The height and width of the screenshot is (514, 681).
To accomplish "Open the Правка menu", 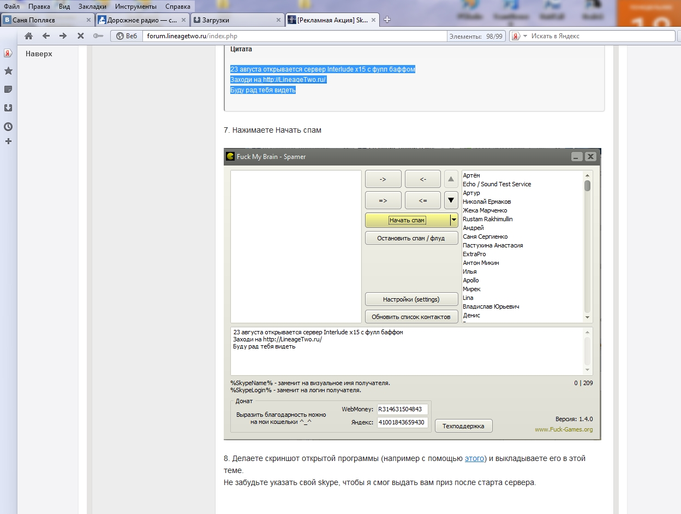I will coord(38,7).
